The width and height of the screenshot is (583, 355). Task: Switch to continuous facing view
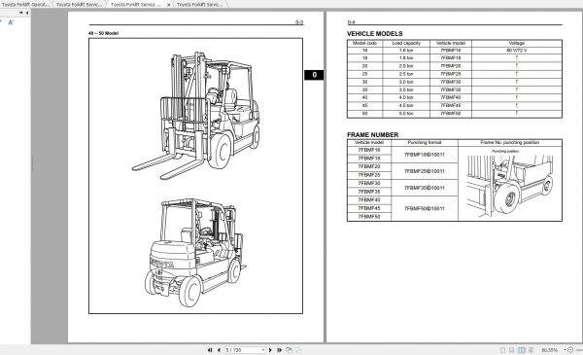click(x=532, y=350)
